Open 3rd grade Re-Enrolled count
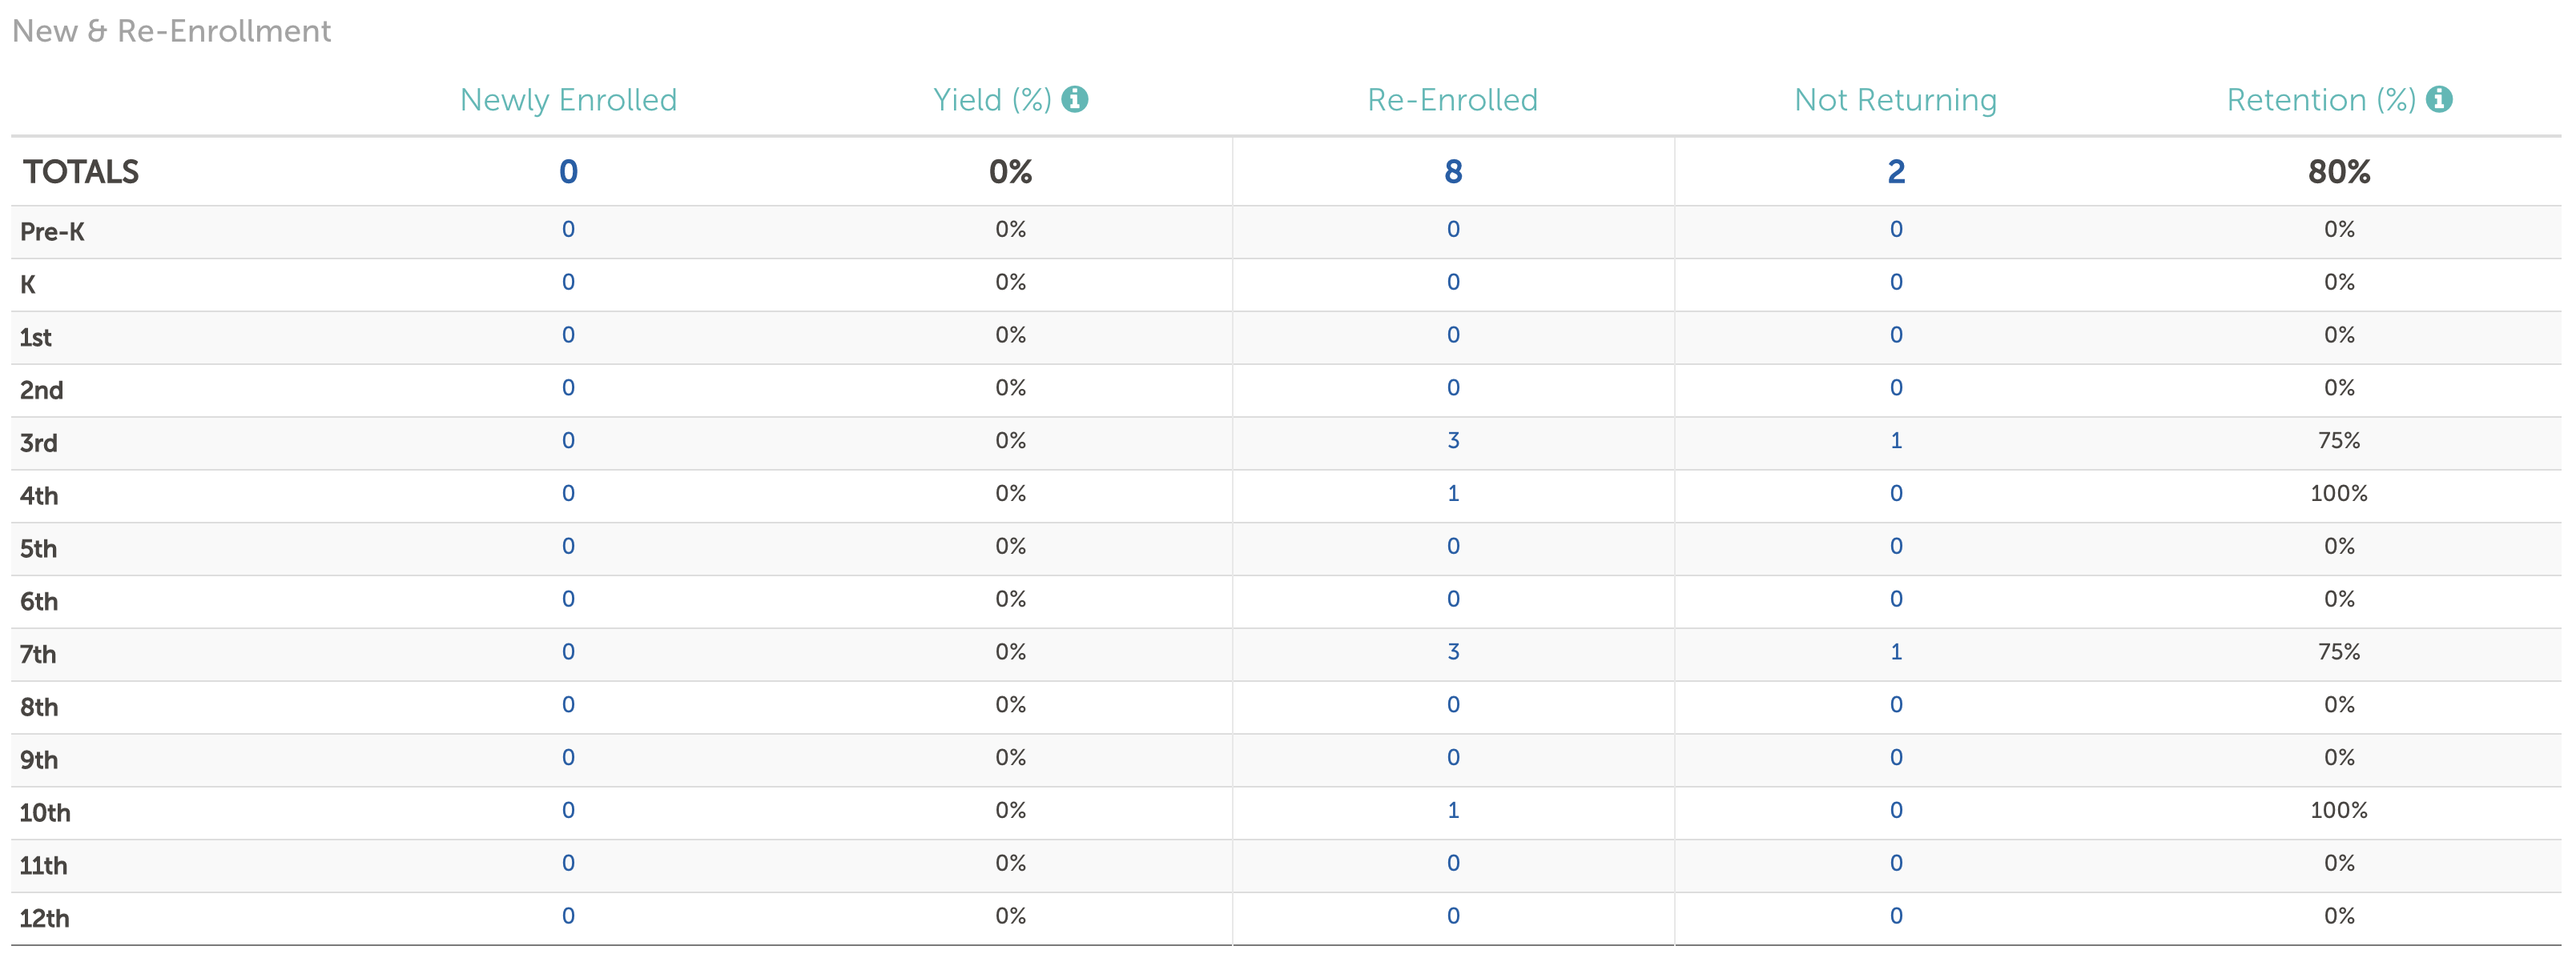This screenshot has height=962, width=2576. coord(1453,440)
